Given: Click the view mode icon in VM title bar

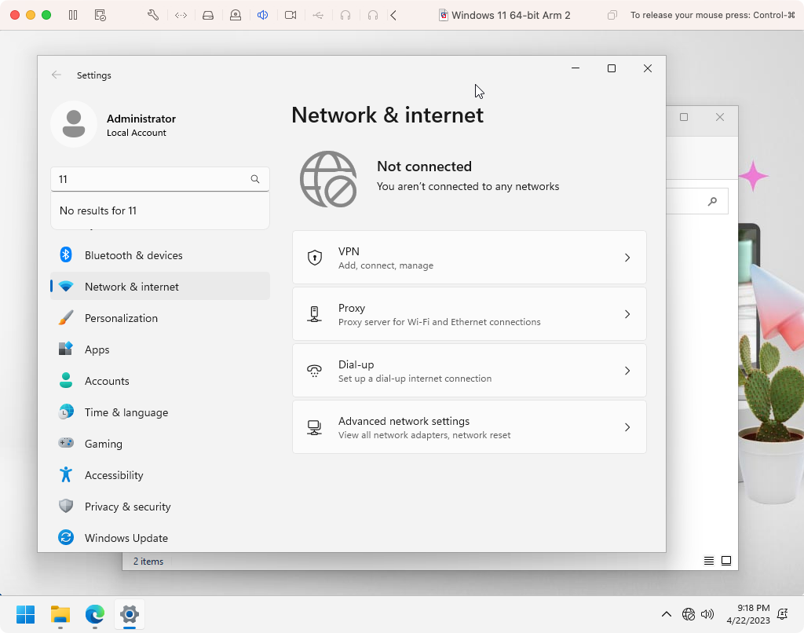Looking at the screenshot, I should pos(612,15).
